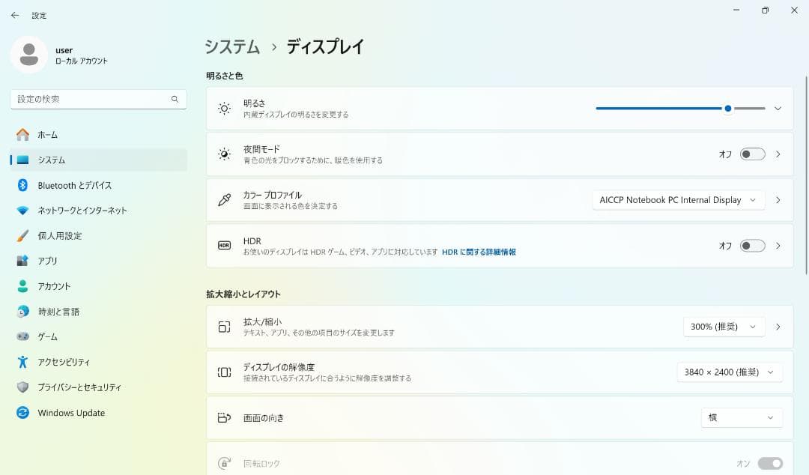
Task: Select ネットワークとインターネット in the sidebar
Action: click(82, 211)
